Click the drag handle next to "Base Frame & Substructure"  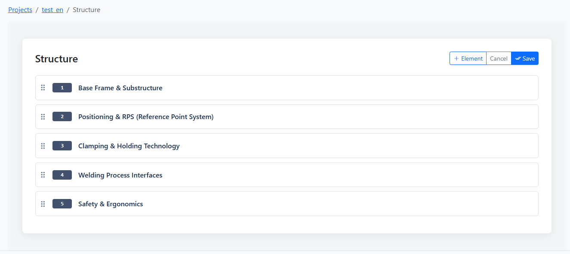click(43, 87)
